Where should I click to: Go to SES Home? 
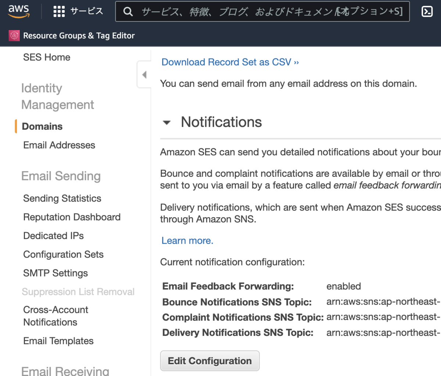pyautogui.click(x=47, y=57)
